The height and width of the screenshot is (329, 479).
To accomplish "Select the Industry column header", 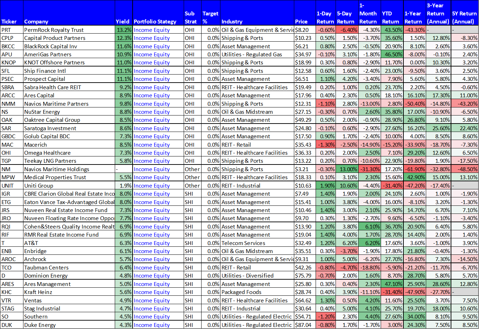I will pyautogui.click(x=257, y=13).
